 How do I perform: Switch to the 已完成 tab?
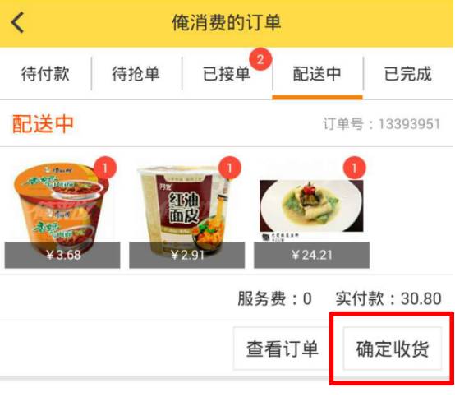[x=408, y=74]
